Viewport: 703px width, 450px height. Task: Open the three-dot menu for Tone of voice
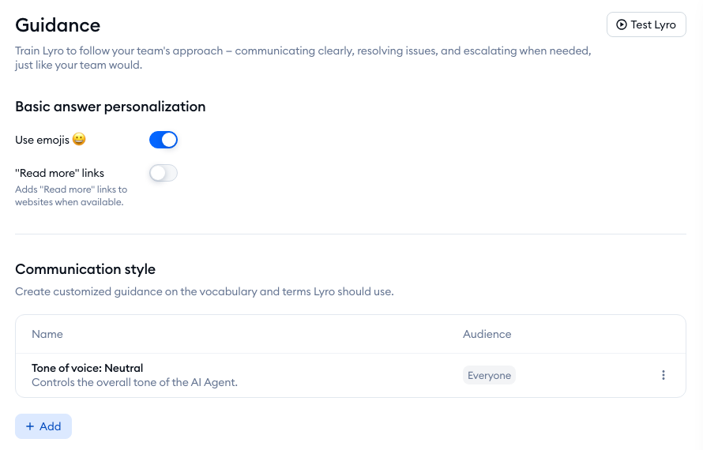pos(664,375)
